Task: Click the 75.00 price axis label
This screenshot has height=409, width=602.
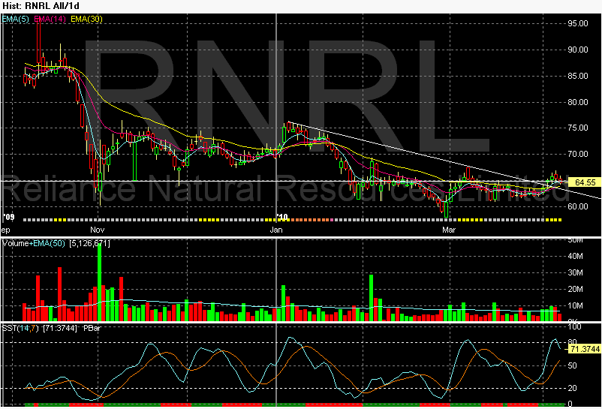Action: click(577, 128)
